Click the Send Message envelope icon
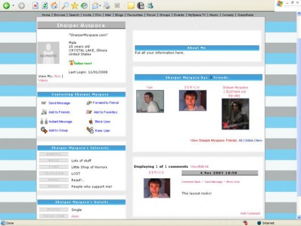The height and width of the screenshot is (226, 301). pyautogui.click(x=44, y=103)
